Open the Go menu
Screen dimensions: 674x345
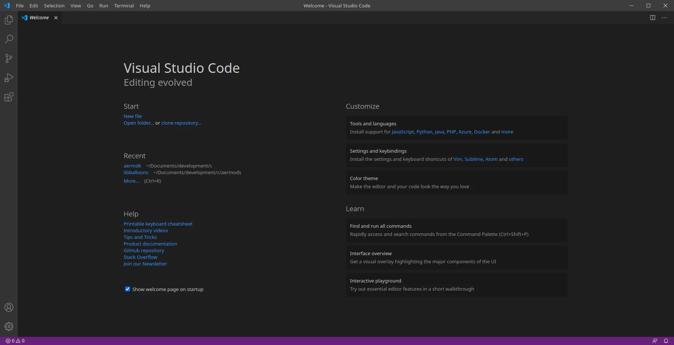click(x=90, y=6)
